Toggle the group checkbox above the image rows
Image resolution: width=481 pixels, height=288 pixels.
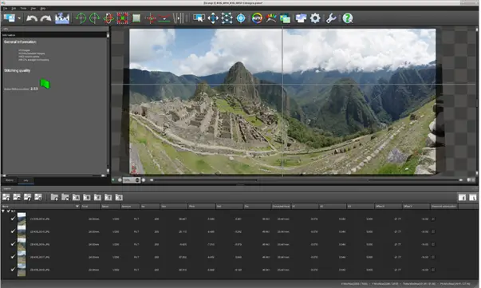point(8,211)
